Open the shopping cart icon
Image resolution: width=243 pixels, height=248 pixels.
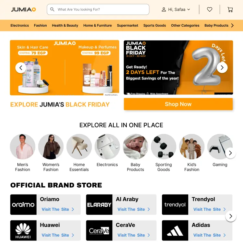point(230,9)
